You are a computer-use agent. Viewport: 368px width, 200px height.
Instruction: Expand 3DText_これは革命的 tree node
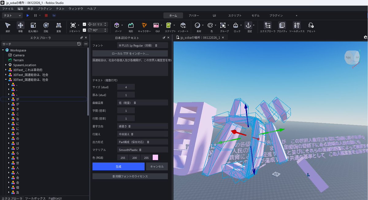6,70
